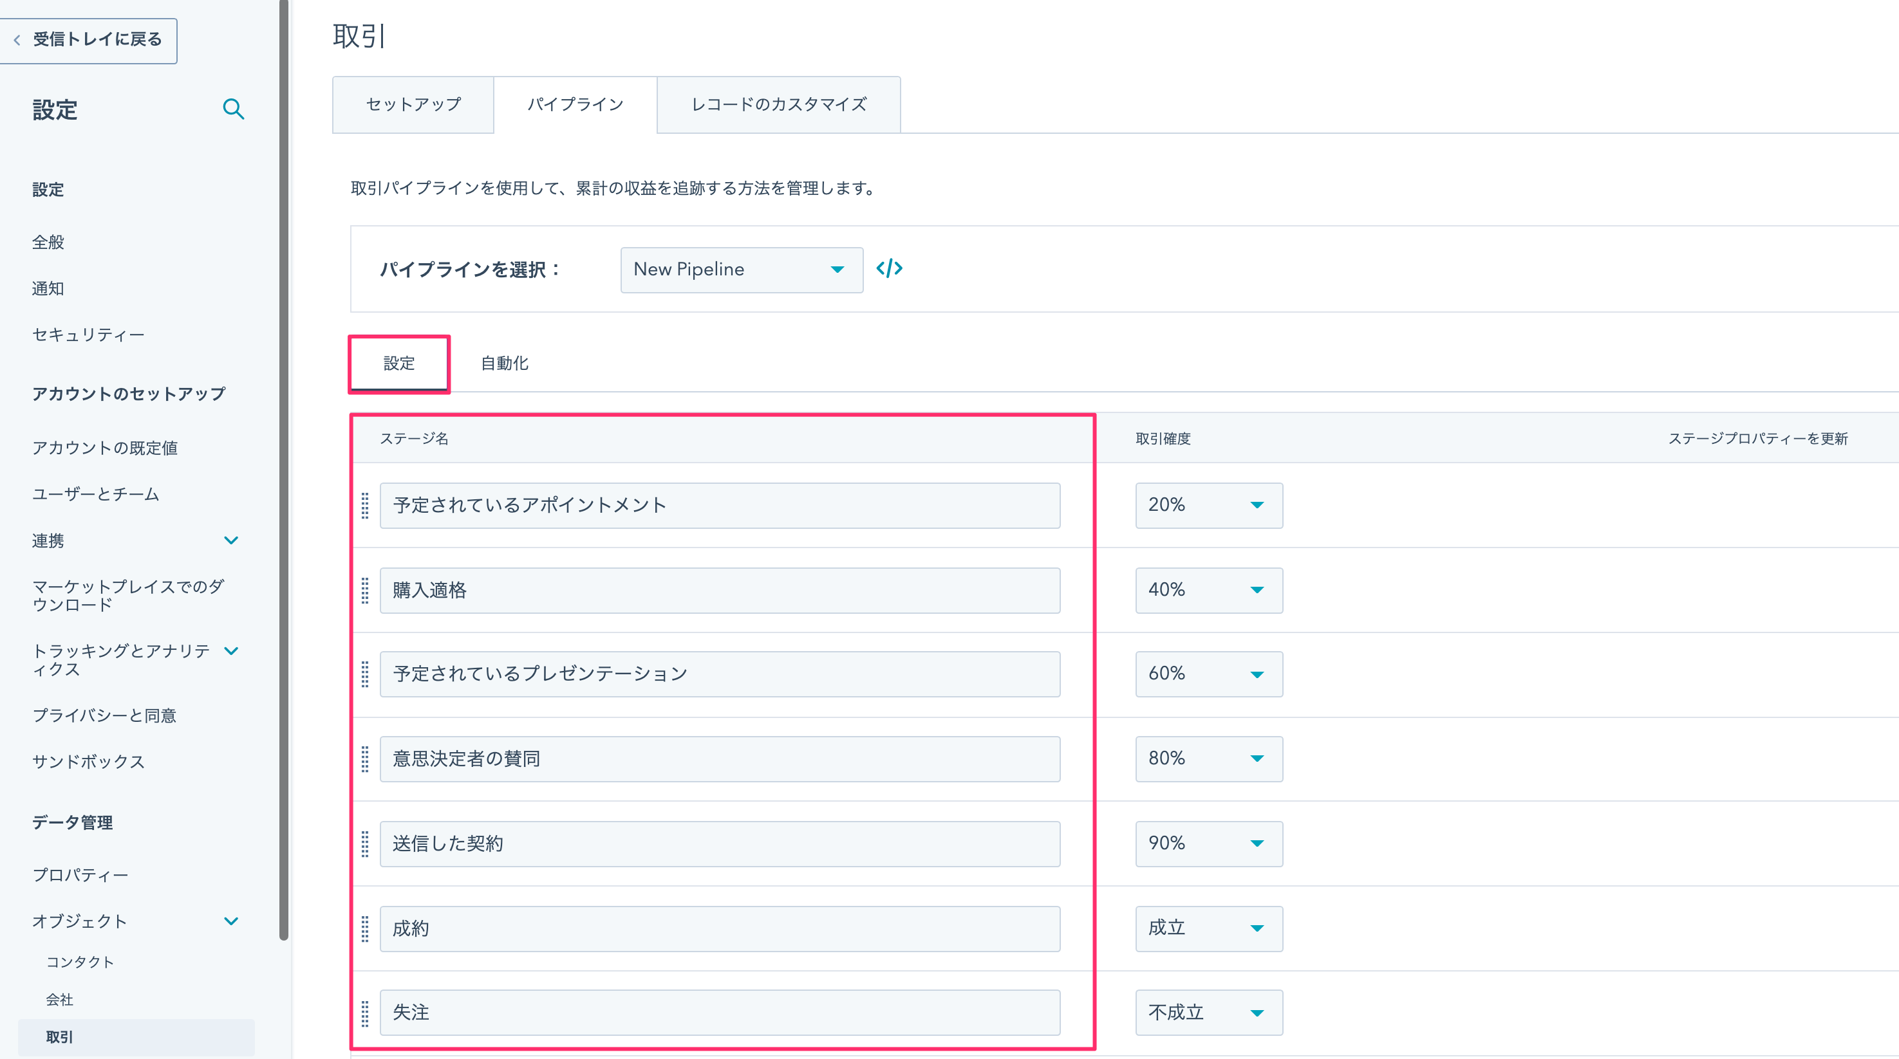Grab the drag handle for 予定されているアポイントメント stage
Image resolution: width=1899 pixels, height=1059 pixels.
(365, 506)
